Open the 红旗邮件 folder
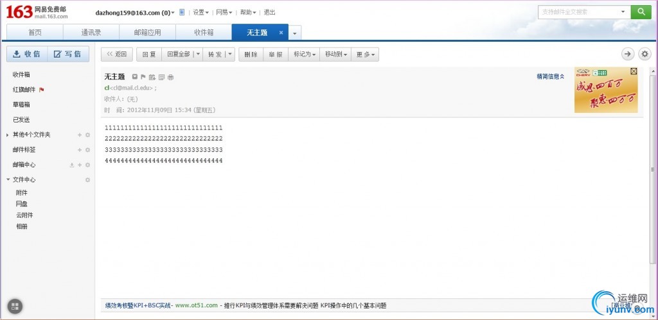Viewport: 658px width, 320px height. coord(24,90)
